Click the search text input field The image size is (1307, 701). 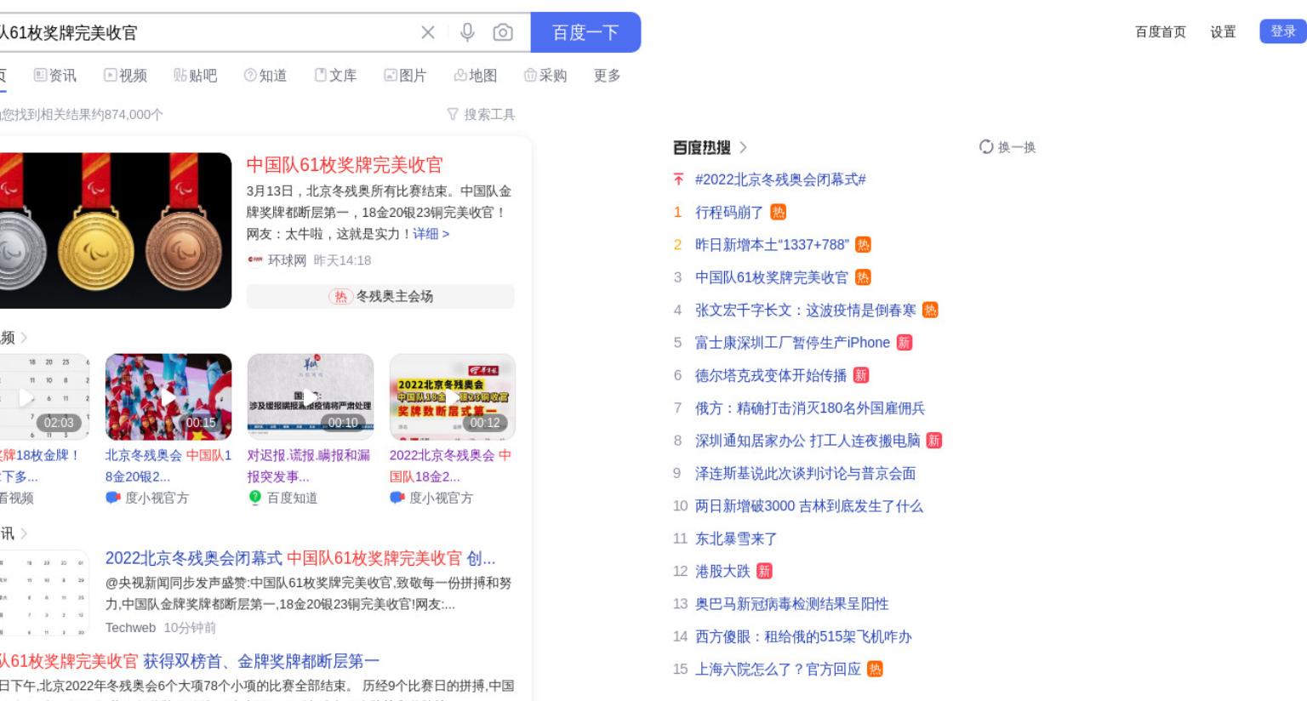click(204, 32)
